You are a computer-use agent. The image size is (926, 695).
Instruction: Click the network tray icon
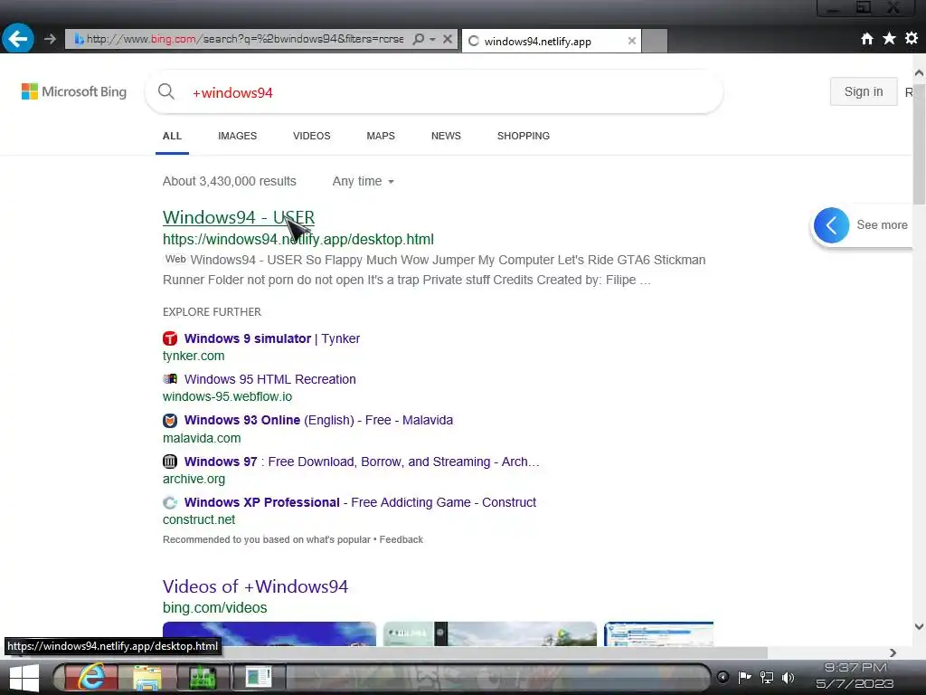pos(767,677)
